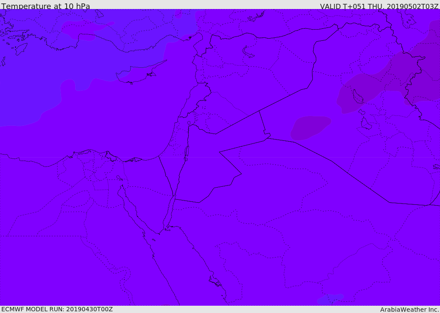Click the 'VALID T+051 THU. 20190502T03Z' label
Image resolution: width=440 pixels, height=313 pixels.
point(379,6)
